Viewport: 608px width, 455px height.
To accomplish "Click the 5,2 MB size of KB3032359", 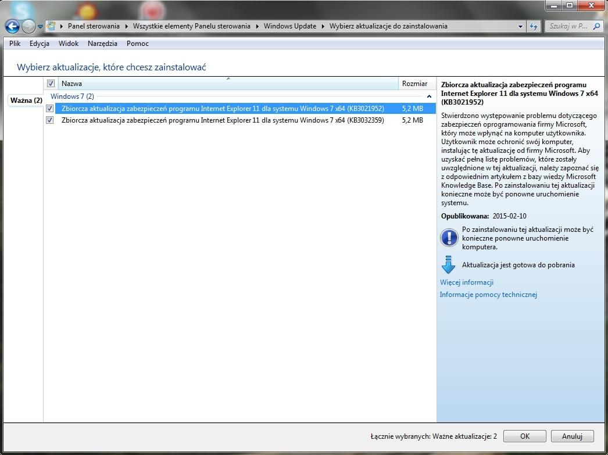I will pyautogui.click(x=412, y=120).
